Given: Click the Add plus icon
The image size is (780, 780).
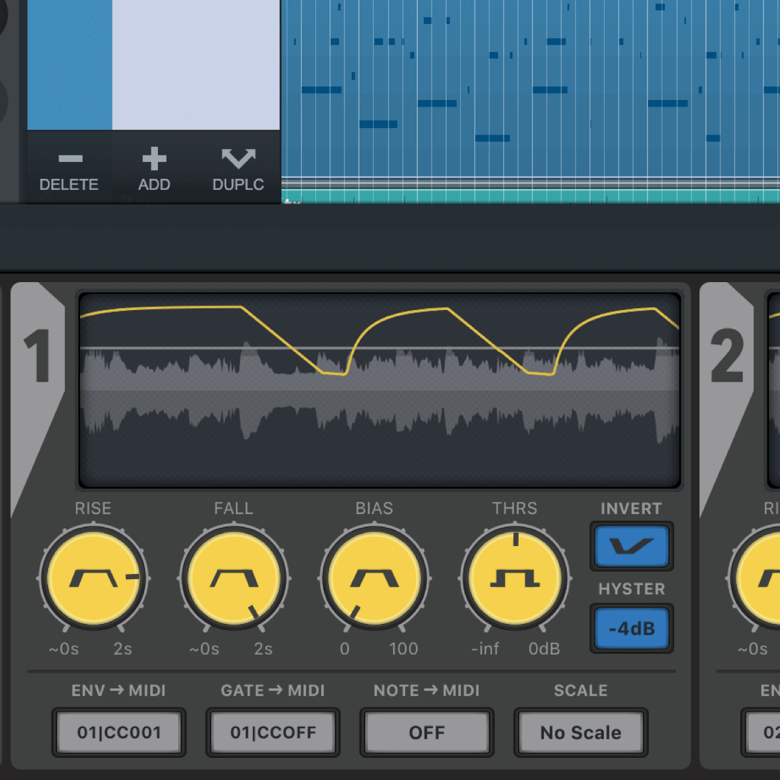Looking at the screenshot, I should pyautogui.click(x=154, y=159).
